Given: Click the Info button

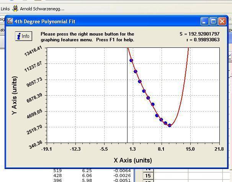Looking at the screenshot, I should click(x=23, y=36).
